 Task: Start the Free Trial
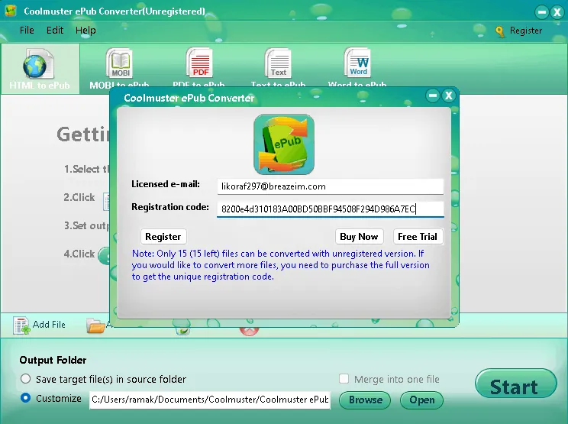pos(418,237)
